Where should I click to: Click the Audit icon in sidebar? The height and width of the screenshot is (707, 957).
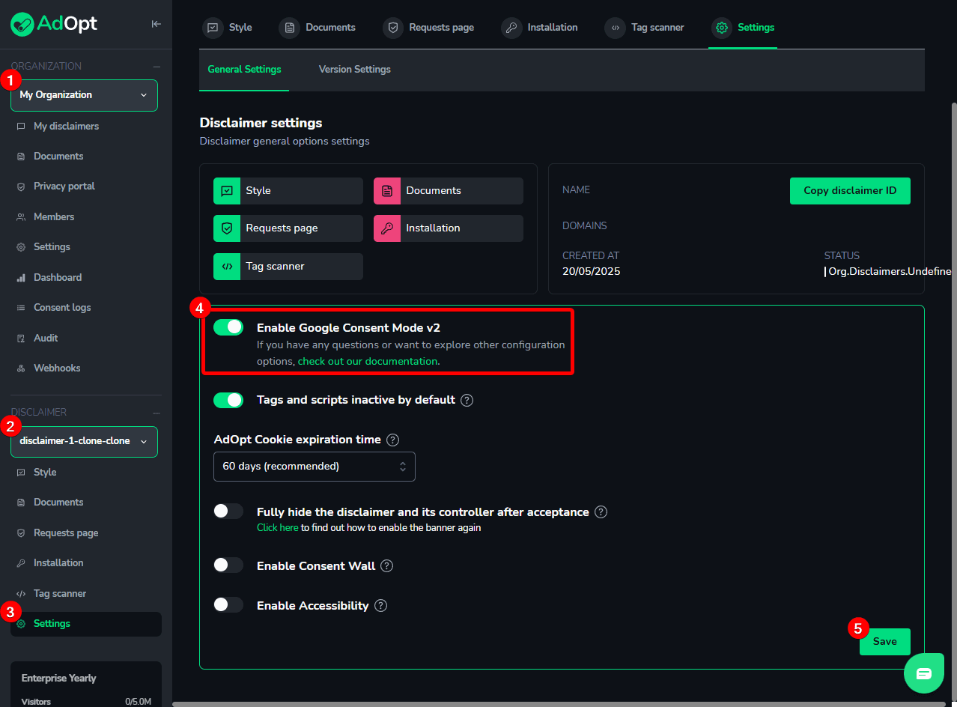coord(21,339)
